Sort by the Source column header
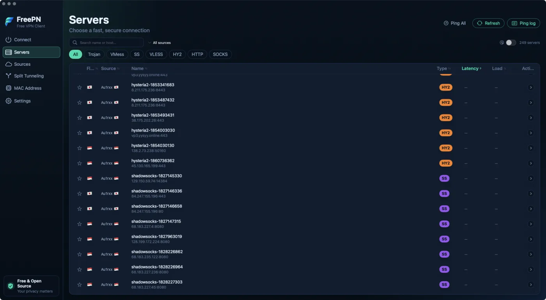 pos(110,68)
